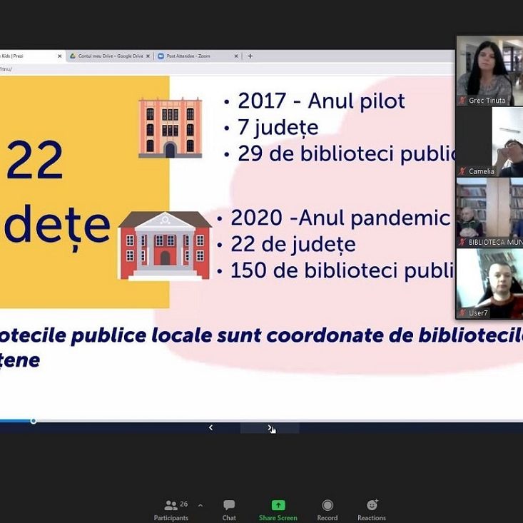Viewport: 523px width, 523px height.
Task: Go to the next Prezi slide
Action: point(270,428)
